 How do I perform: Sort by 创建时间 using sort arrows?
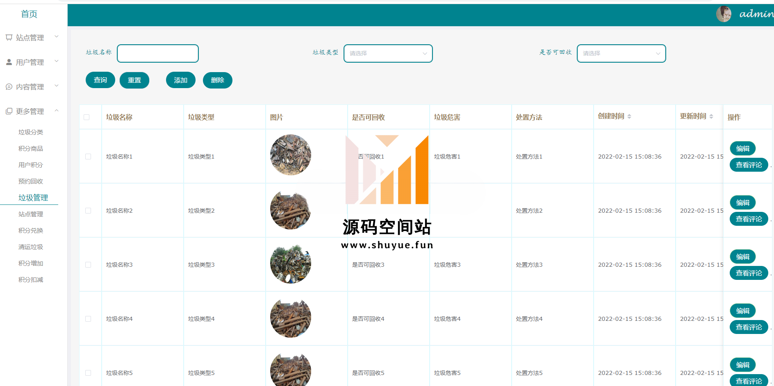click(x=629, y=117)
